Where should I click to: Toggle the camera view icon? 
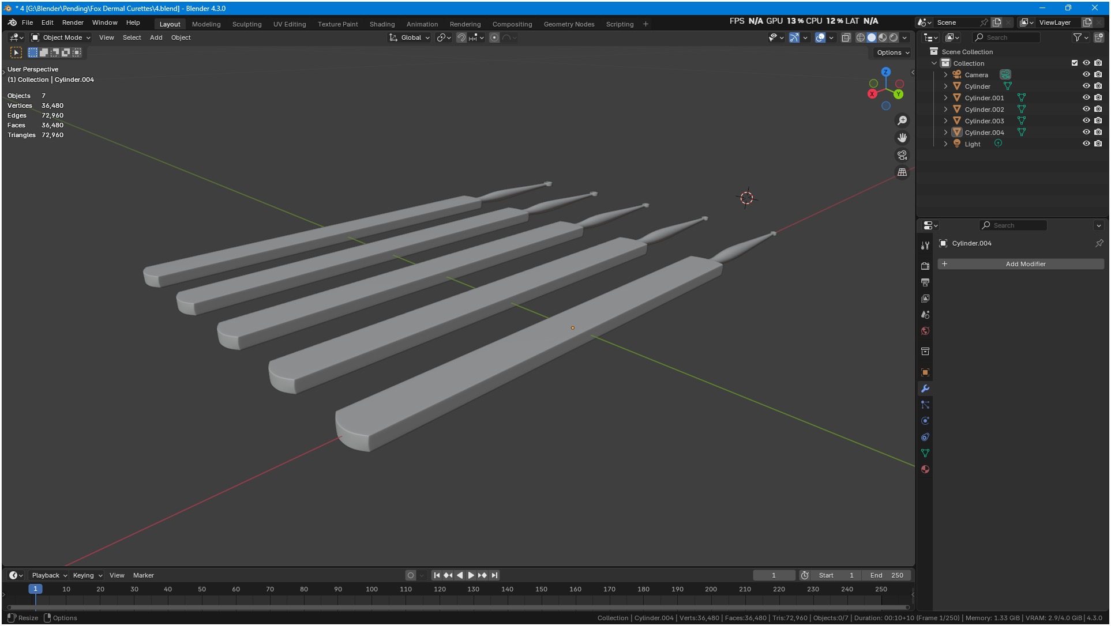pyautogui.click(x=902, y=155)
